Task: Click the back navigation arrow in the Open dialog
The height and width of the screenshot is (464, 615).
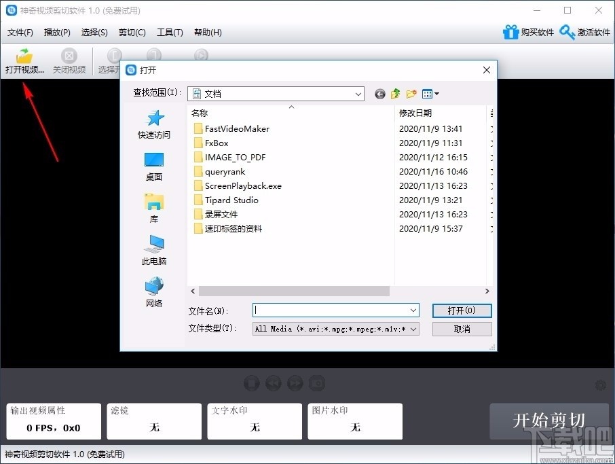Action: (x=380, y=93)
